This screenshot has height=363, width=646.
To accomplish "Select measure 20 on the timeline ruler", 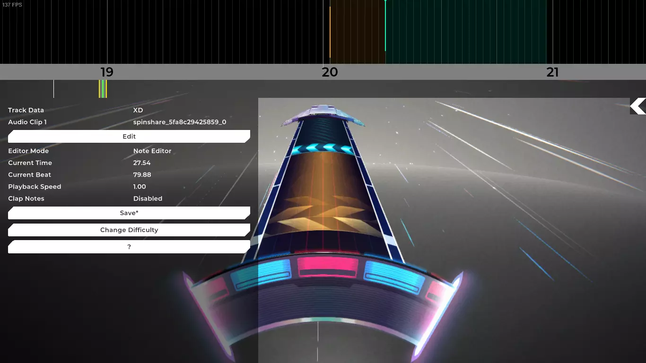I will point(330,72).
